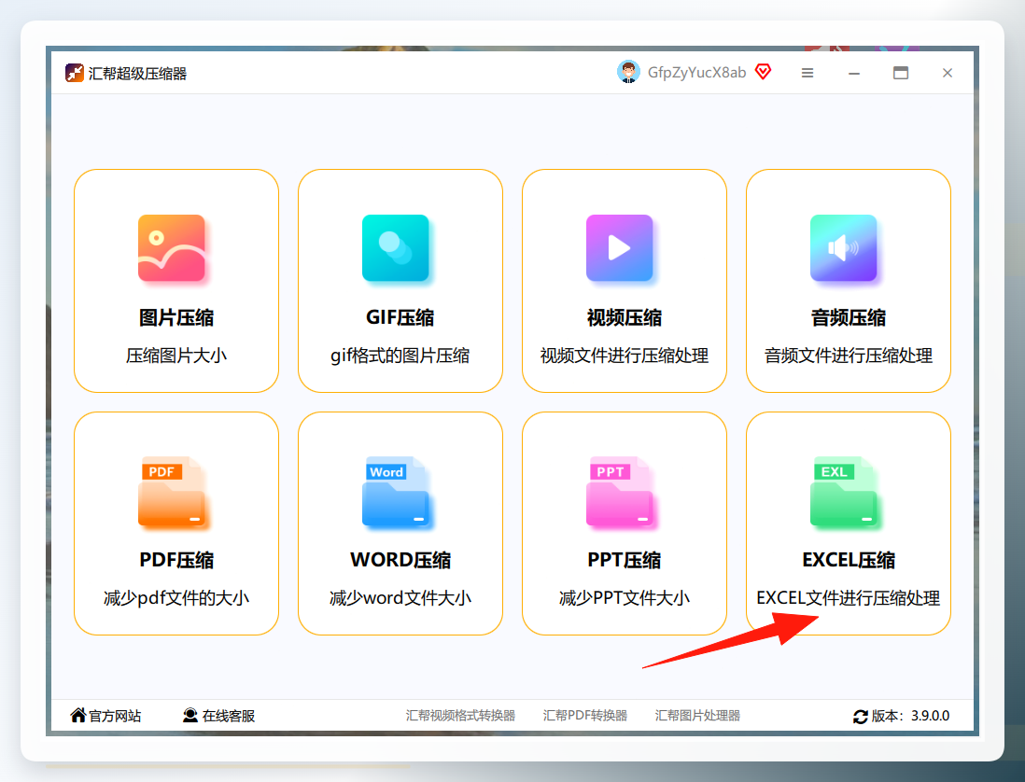Screen dimensions: 1025x782
Task: Open the 音频压缩 speaker icon
Action: point(844,248)
